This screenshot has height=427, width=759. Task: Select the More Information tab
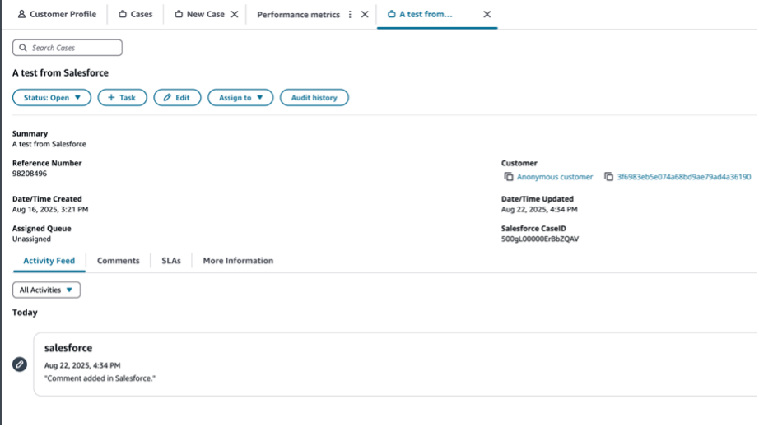click(x=238, y=261)
